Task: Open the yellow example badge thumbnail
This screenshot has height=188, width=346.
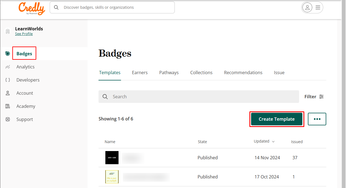Action: tap(112, 177)
